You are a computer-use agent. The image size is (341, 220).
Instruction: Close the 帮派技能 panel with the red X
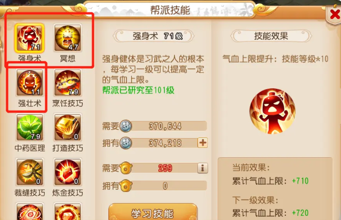334,15
